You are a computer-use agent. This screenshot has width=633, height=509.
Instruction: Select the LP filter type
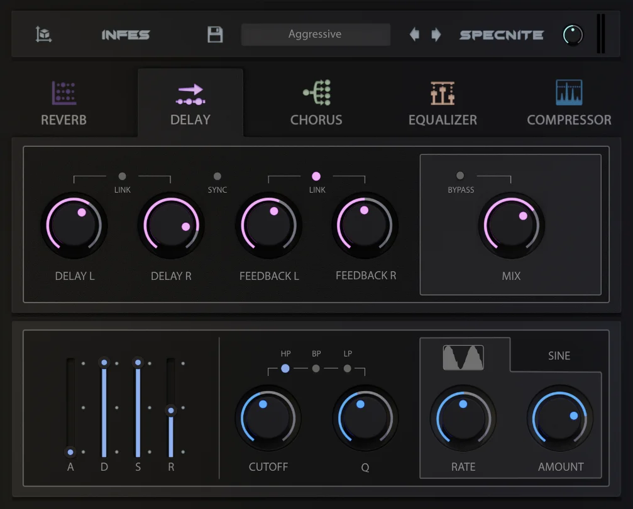click(x=347, y=368)
